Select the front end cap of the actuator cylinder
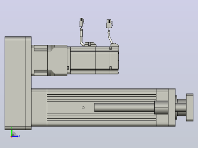Image resolution: width=198 pixels, height=148 pixels. (172, 107)
